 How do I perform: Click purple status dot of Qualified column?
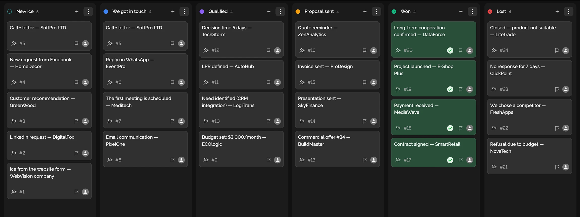pyautogui.click(x=202, y=12)
